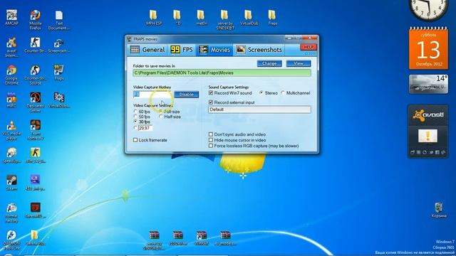Viewport: 456px width, 256px height.
Task: Select the custom fps radio beside 29.97
Action: pyautogui.click(x=135, y=128)
